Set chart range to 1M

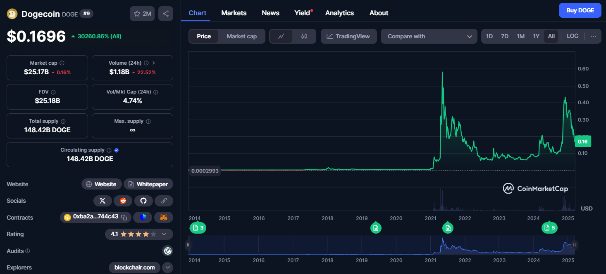(520, 36)
